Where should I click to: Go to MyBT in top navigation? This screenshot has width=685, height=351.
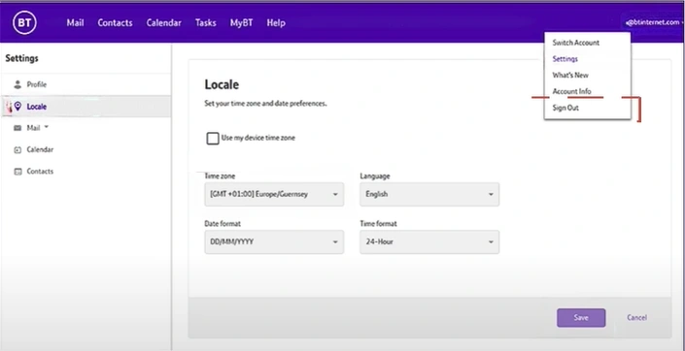pyautogui.click(x=242, y=22)
